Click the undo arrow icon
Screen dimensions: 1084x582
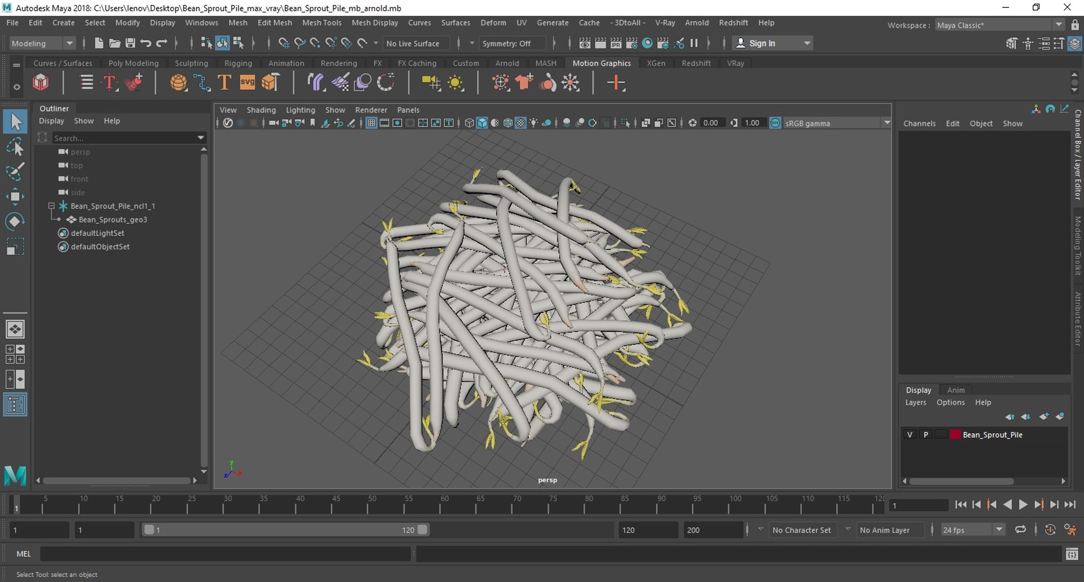point(146,43)
